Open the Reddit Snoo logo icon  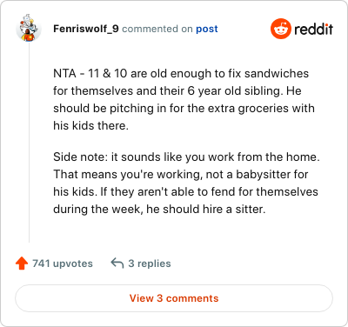tap(280, 29)
